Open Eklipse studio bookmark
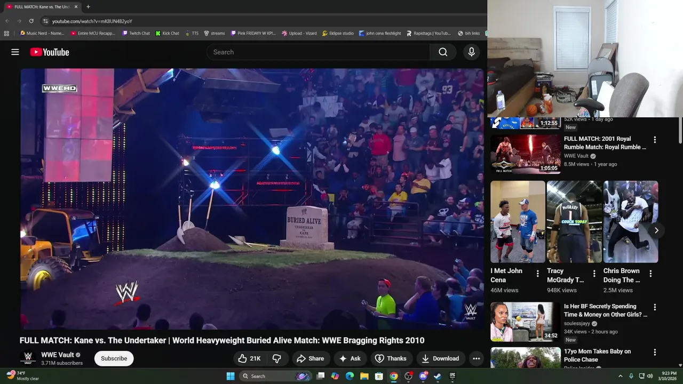The width and height of the screenshot is (683, 384). (338, 33)
